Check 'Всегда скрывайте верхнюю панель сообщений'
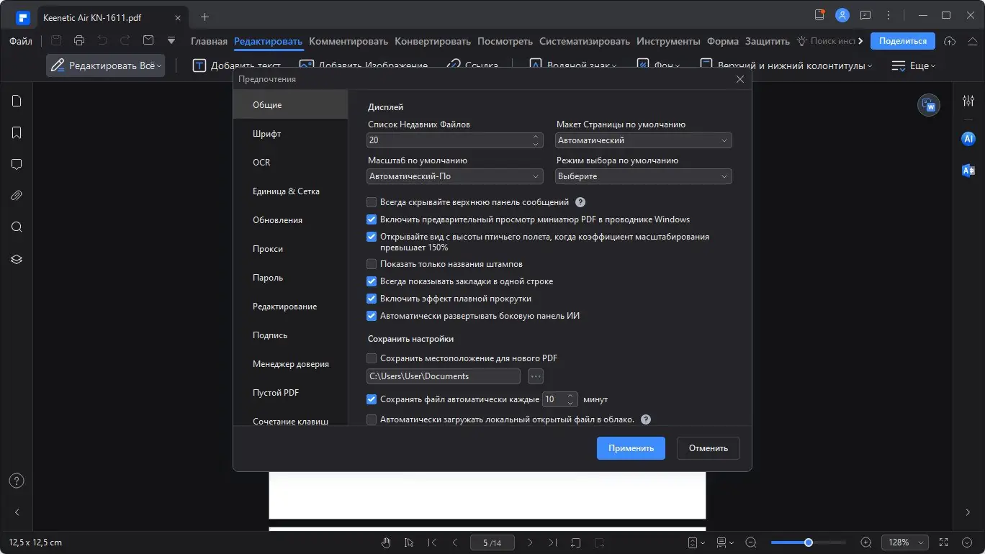This screenshot has height=554, width=985. click(x=372, y=202)
